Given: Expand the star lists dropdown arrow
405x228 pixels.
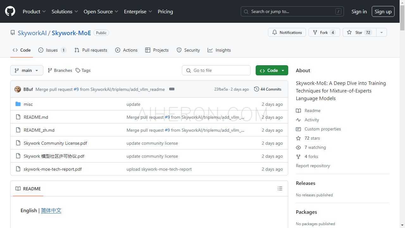Looking at the screenshot, I should click(x=382, y=32).
